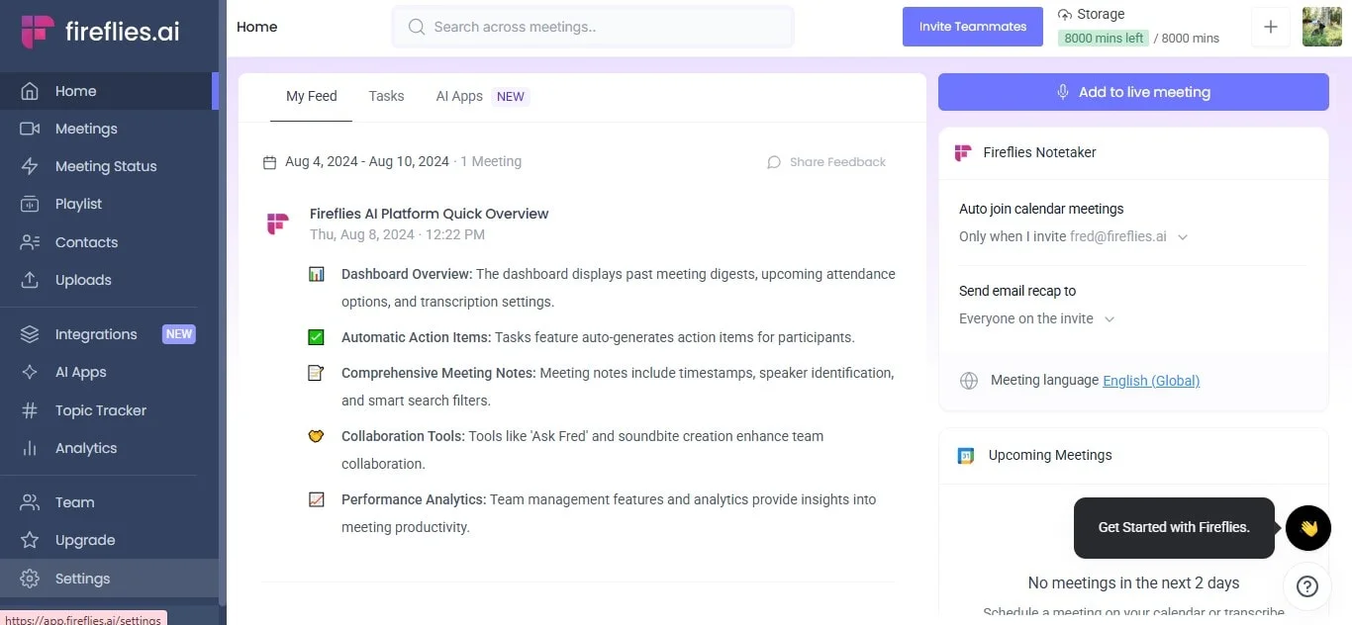Click the Upgrade star icon
Viewport: 1352px width, 625px height.
pyautogui.click(x=30, y=540)
